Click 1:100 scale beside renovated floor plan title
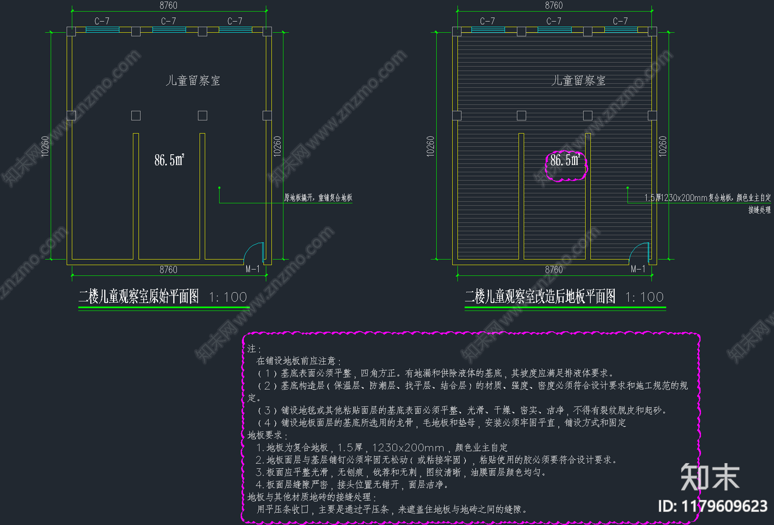This screenshot has height=525, width=774. click(644, 297)
